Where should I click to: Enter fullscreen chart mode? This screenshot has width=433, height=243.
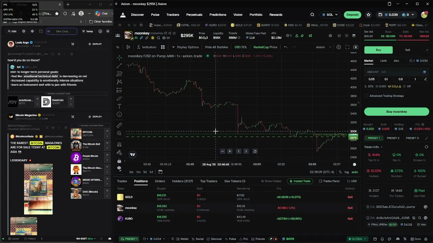[347, 47]
